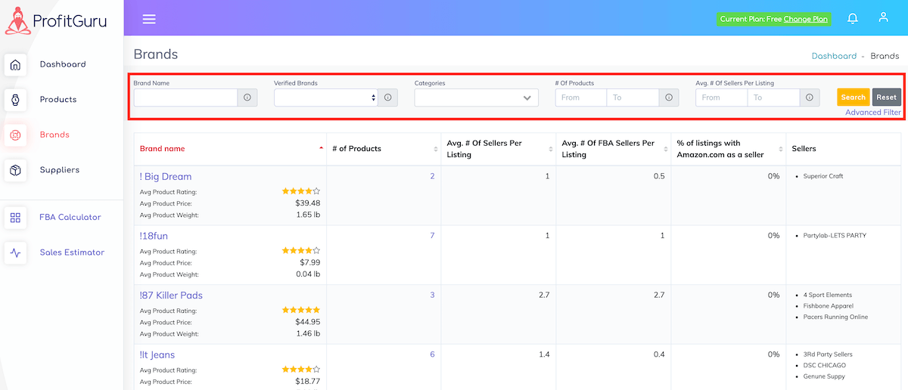Show info for Verified Brands filter
908x390 pixels.
(387, 97)
